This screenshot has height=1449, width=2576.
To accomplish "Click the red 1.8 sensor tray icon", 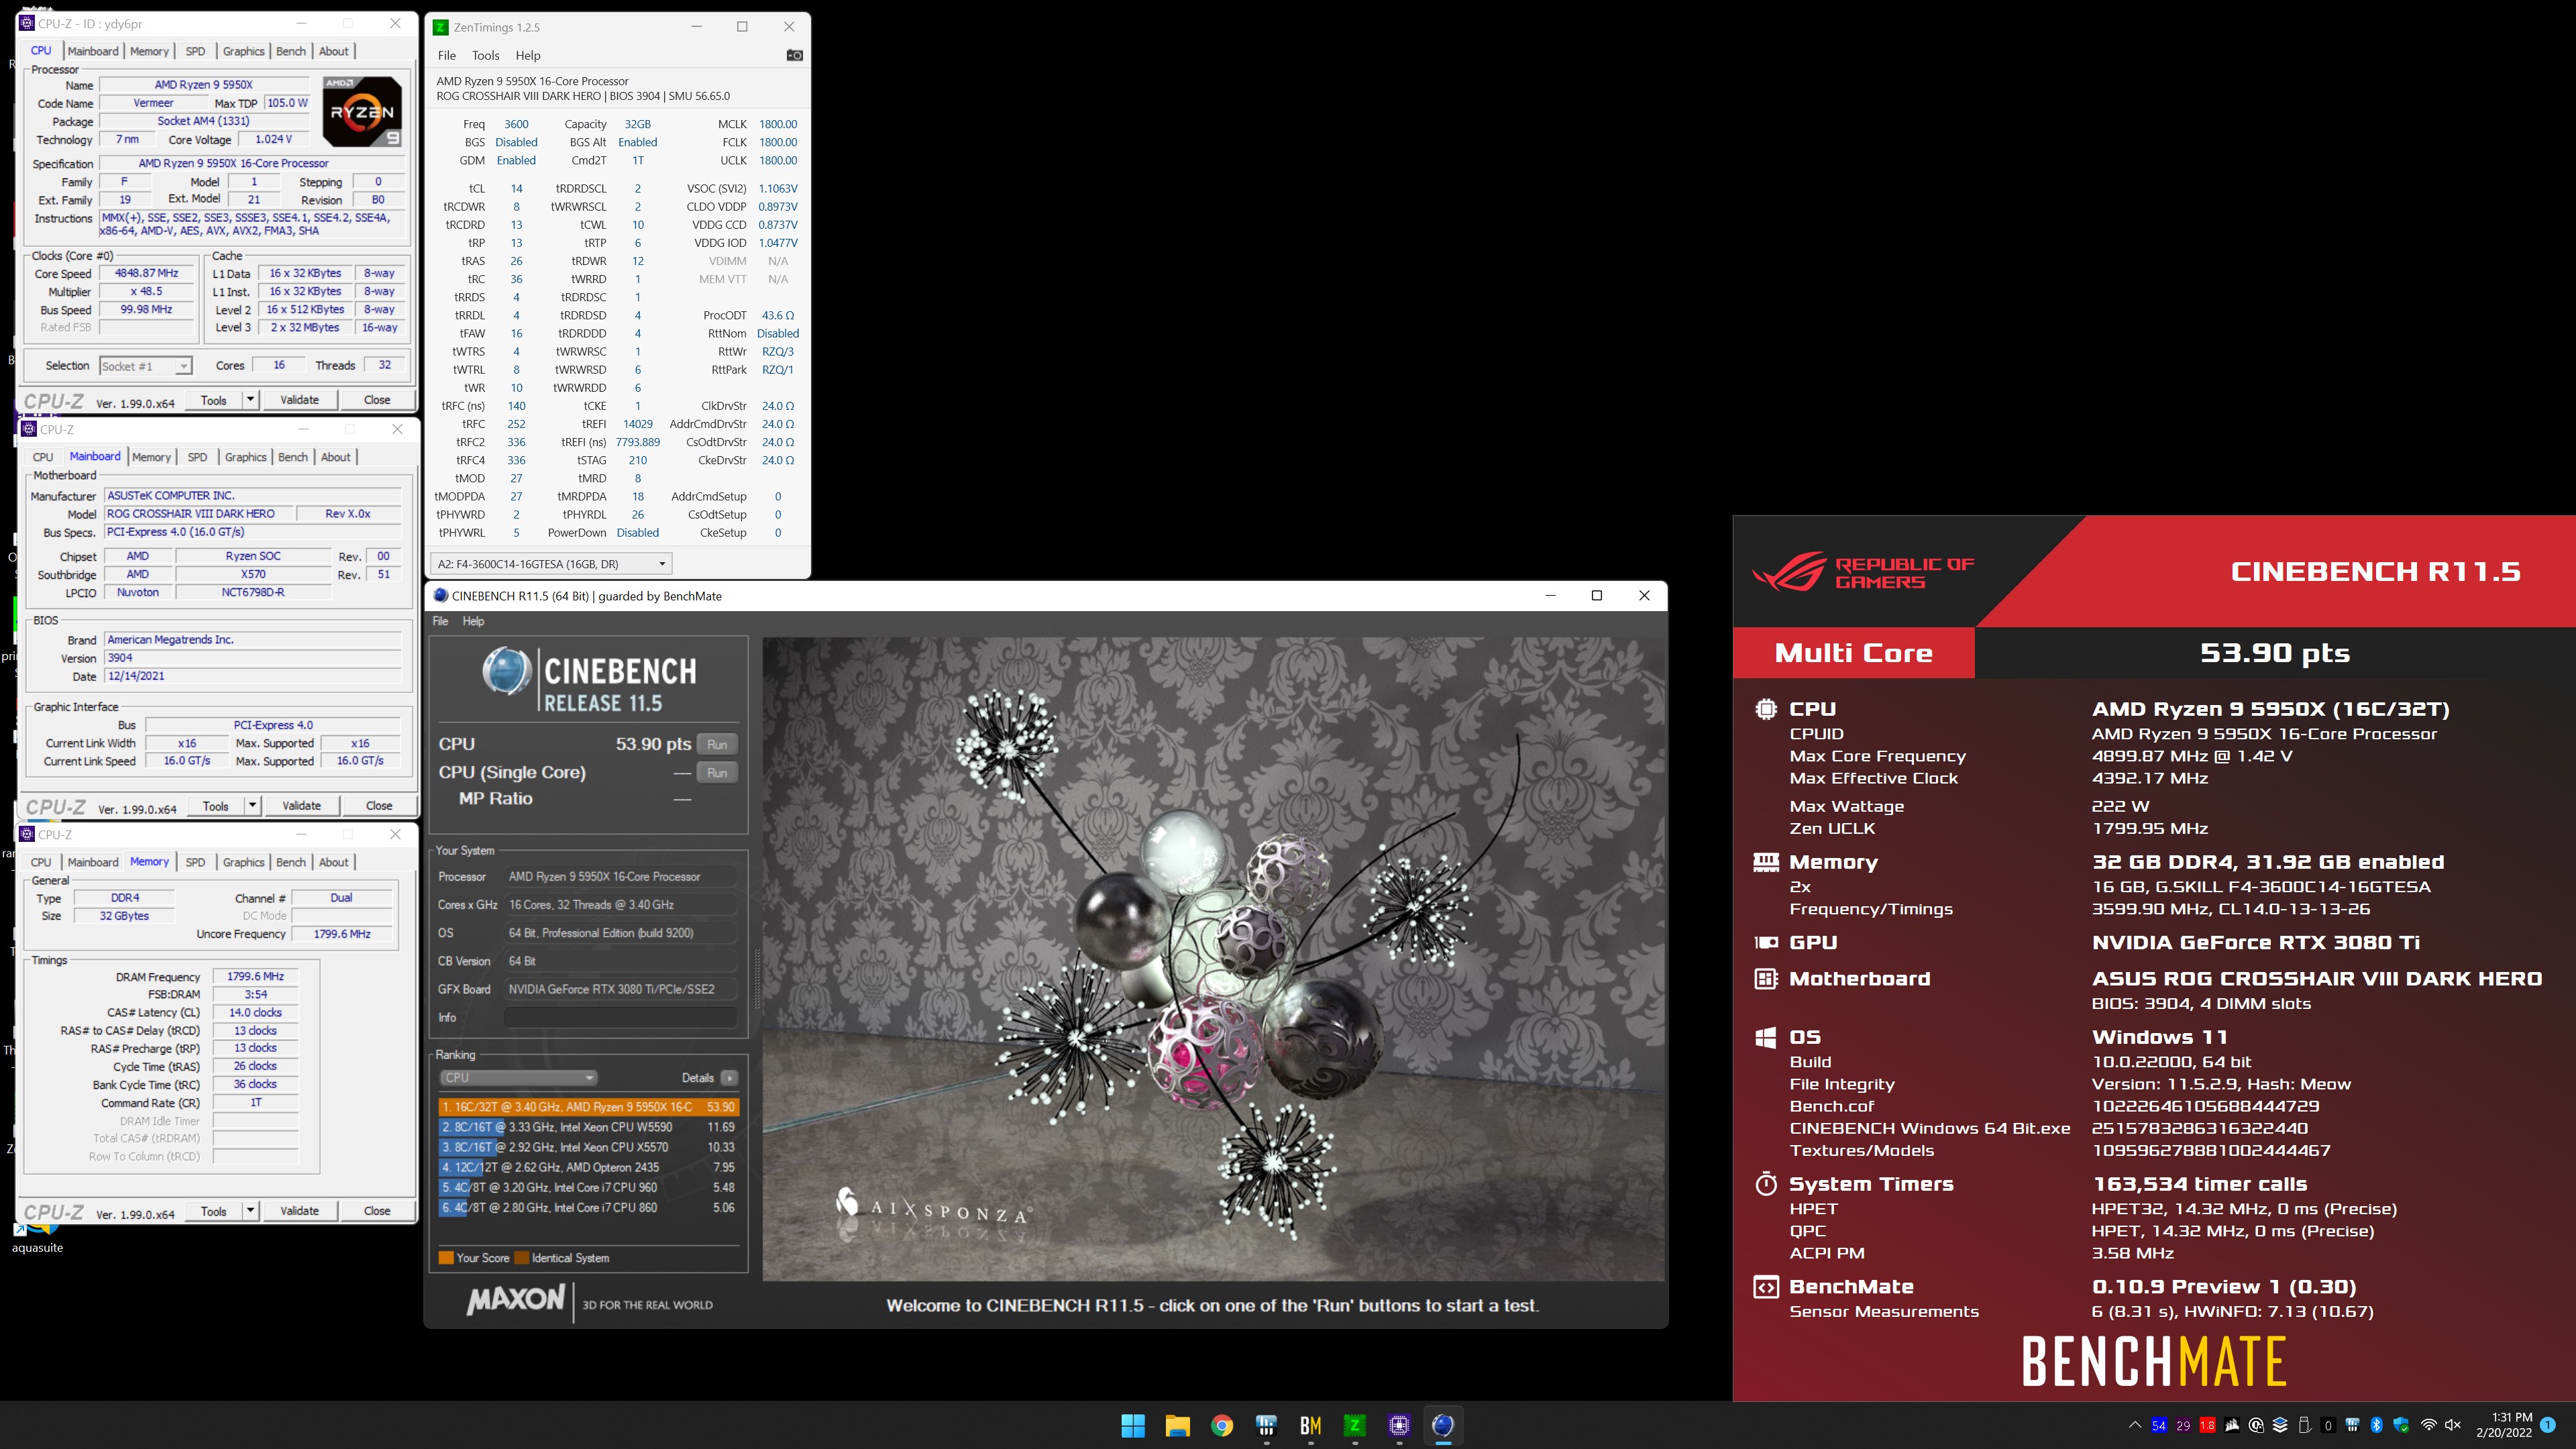I will pos(2207,1425).
